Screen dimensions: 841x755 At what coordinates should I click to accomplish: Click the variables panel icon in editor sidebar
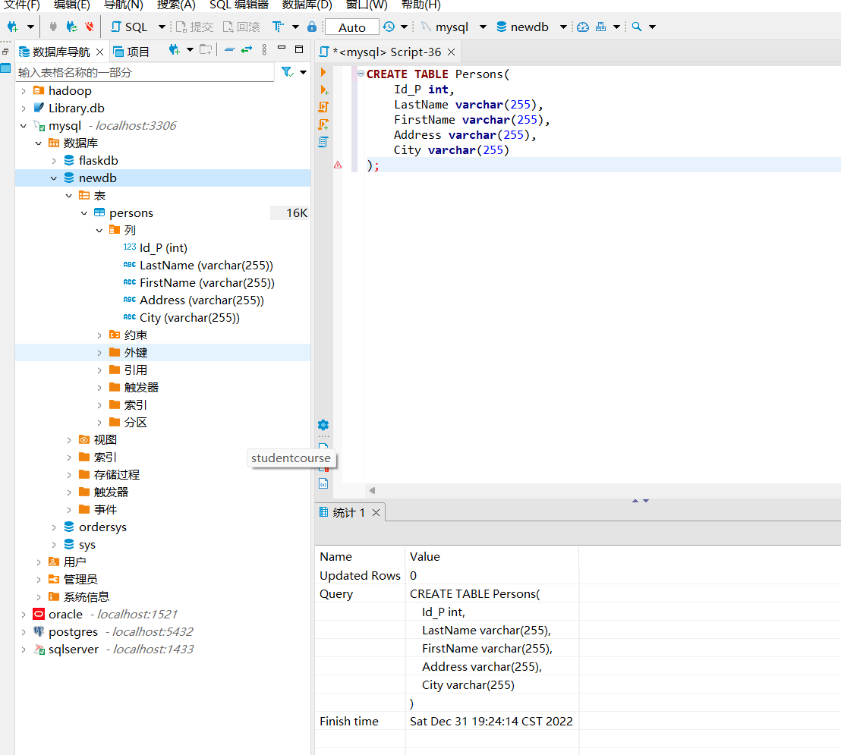[x=323, y=484]
